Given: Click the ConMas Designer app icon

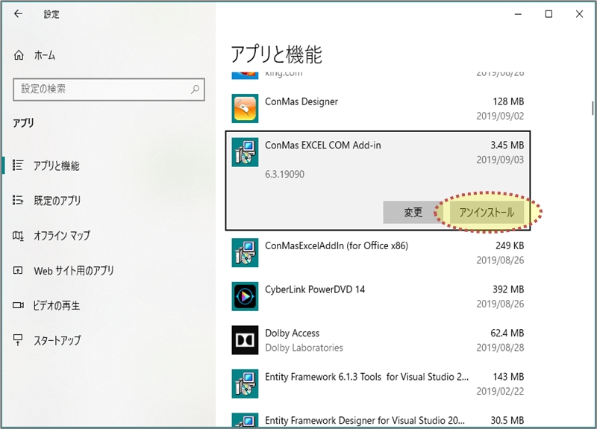Looking at the screenshot, I should point(245,109).
